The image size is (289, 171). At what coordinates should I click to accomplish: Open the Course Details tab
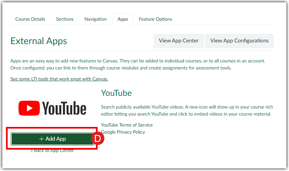30,19
